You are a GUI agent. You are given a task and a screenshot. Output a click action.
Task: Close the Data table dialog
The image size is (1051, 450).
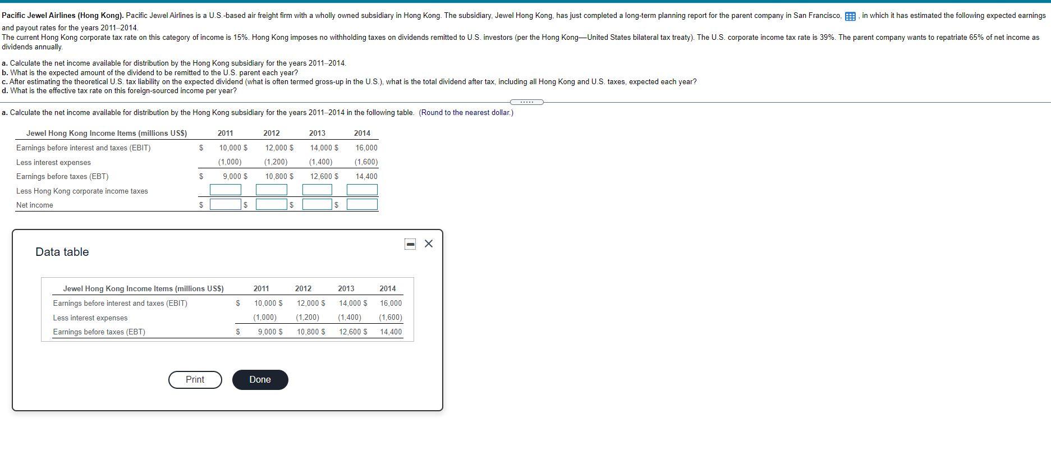point(429,244)
